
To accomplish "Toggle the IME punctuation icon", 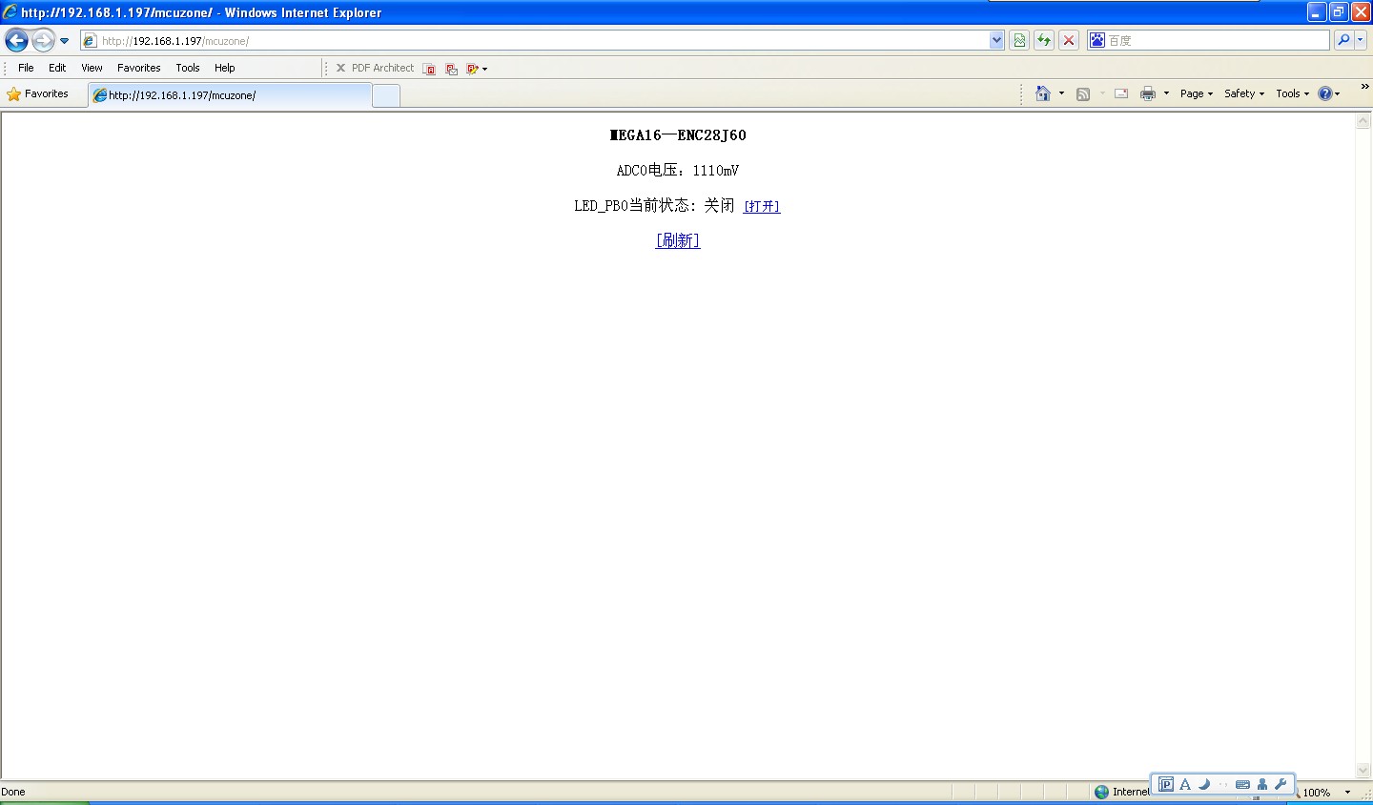I will (1223, 784).
